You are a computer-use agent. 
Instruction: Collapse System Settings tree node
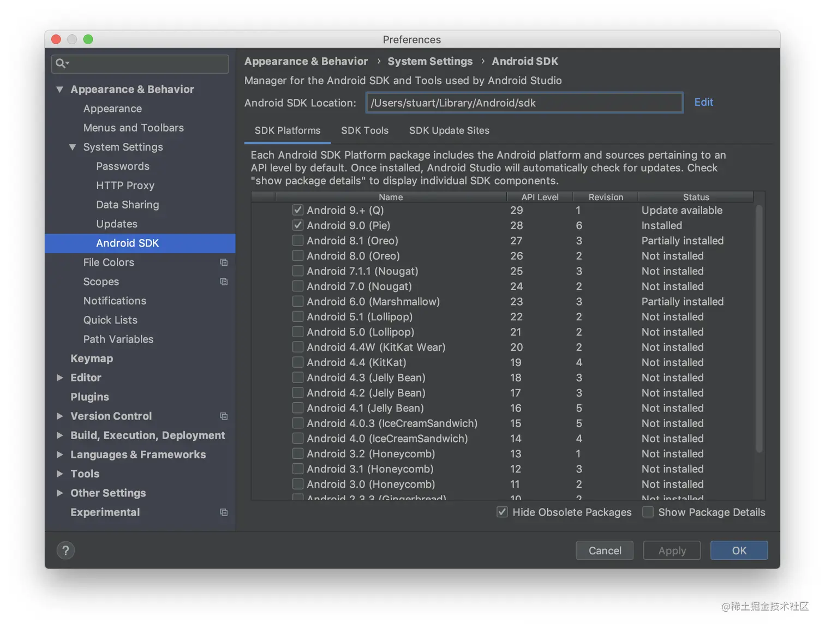(72, 147)
